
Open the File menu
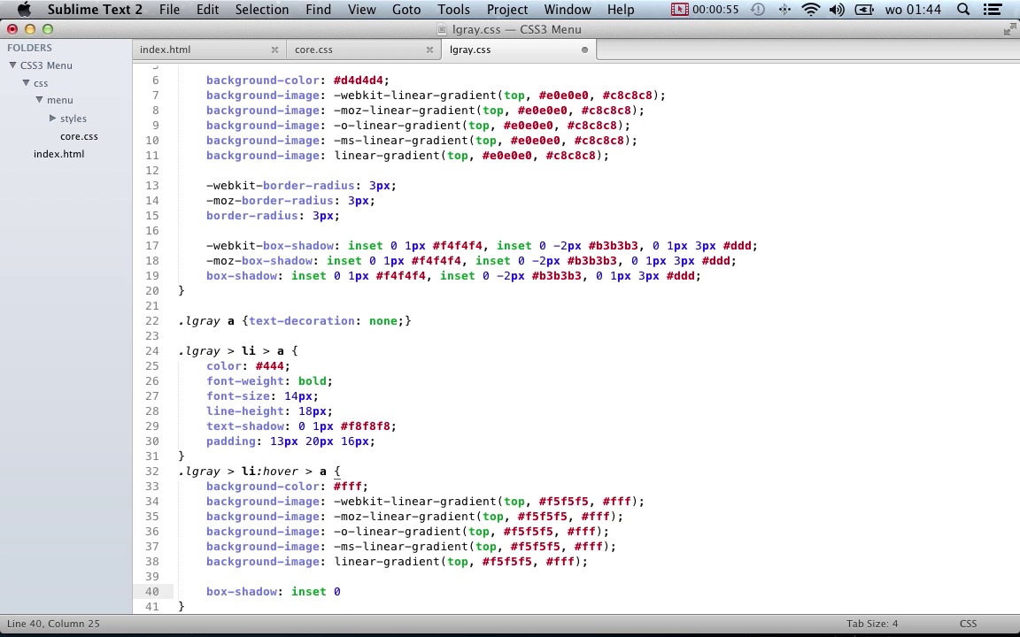[169, 9]
